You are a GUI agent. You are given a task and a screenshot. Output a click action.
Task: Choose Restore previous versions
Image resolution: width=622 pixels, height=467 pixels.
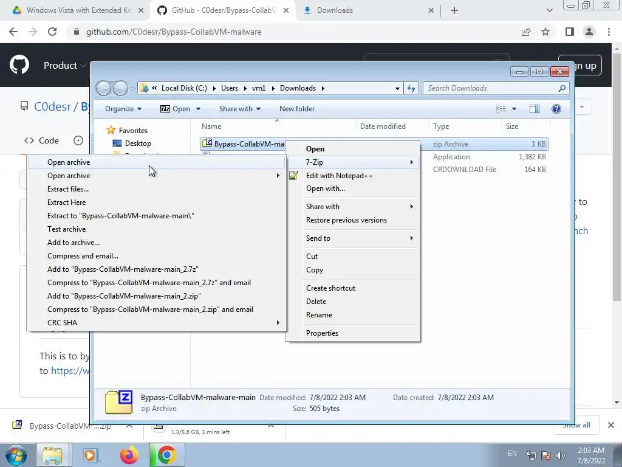(352, 220)
